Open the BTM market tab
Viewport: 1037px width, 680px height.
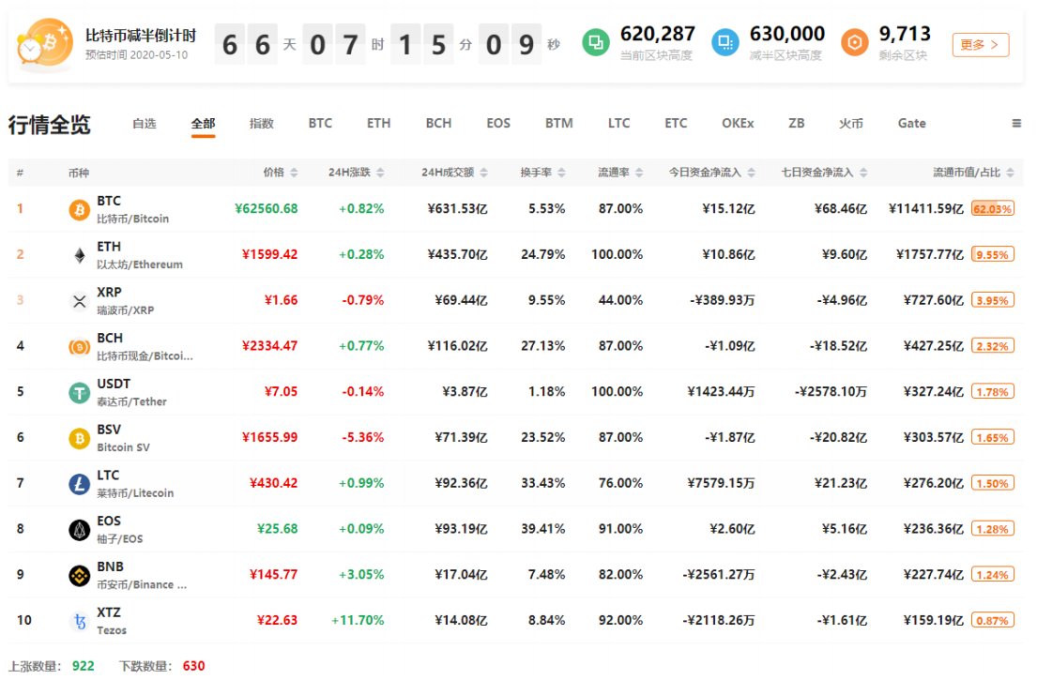click(558, 124)
